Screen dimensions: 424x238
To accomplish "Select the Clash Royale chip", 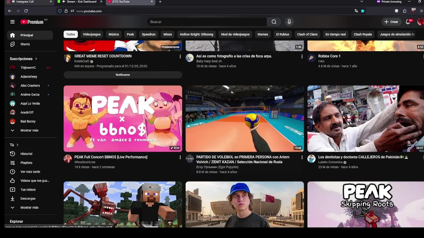I will point(363,34).
